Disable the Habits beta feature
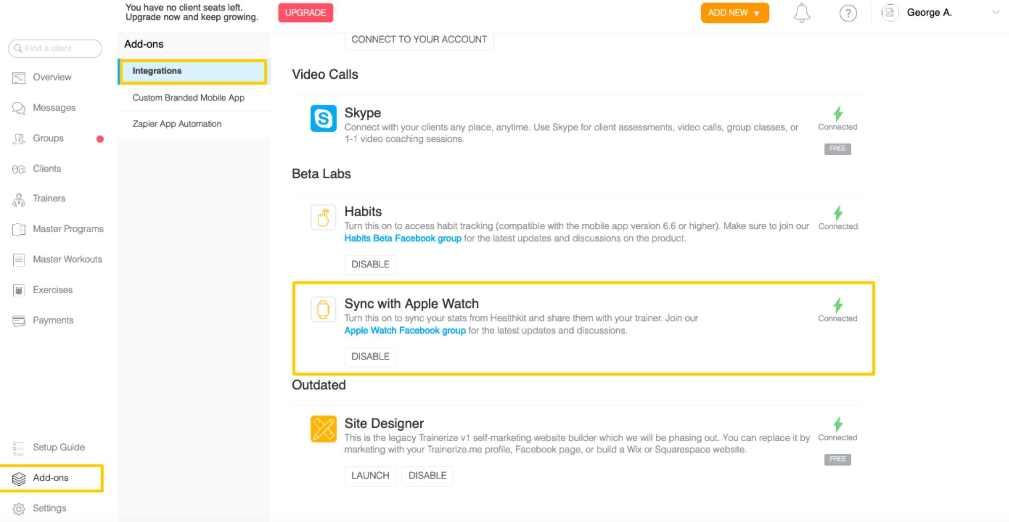Viewport: 1009px width, 522px height. point(370,264)
